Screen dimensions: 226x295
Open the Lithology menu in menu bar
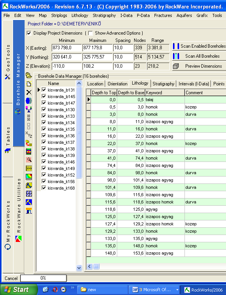click(x=80, y=15)
